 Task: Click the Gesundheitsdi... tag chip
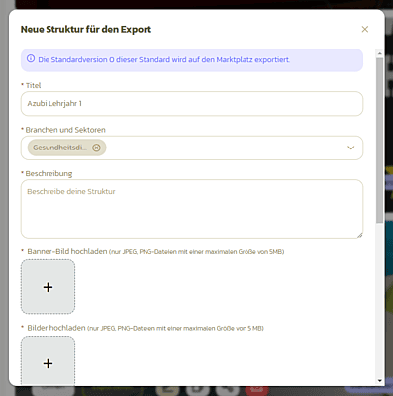[66, 148]
